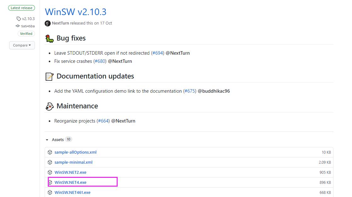Click the 896 KB file size
This screenshot has width=352, height=197.
pos(325,183)
